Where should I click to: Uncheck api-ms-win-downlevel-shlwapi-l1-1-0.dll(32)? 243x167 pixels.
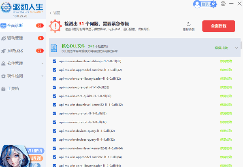(x=55, y=61)
